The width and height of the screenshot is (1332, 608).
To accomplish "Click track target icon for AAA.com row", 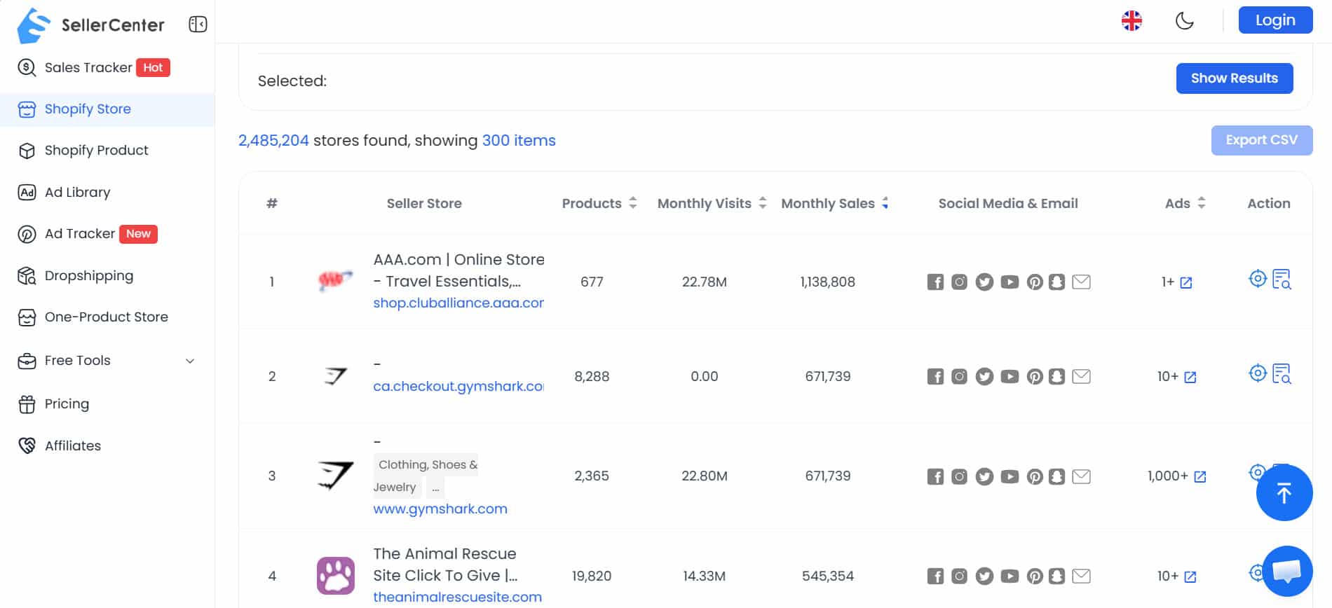I will pos(1258,279).
